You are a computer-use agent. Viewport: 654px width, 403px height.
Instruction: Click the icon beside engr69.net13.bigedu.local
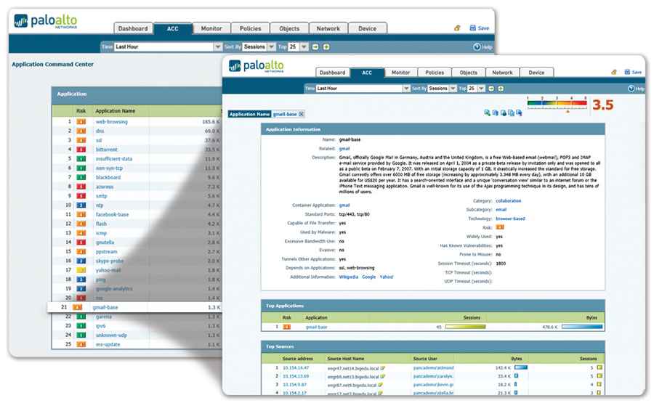[382, 376]
